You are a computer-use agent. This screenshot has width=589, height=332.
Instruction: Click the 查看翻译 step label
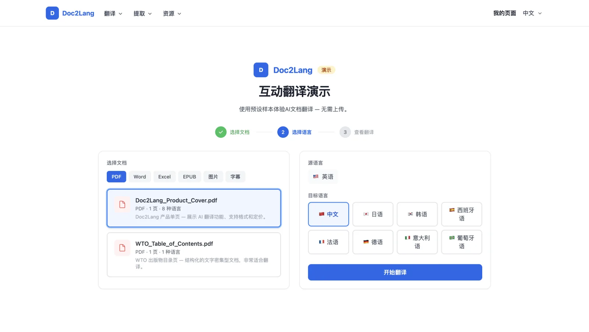(x=364, y=132)
